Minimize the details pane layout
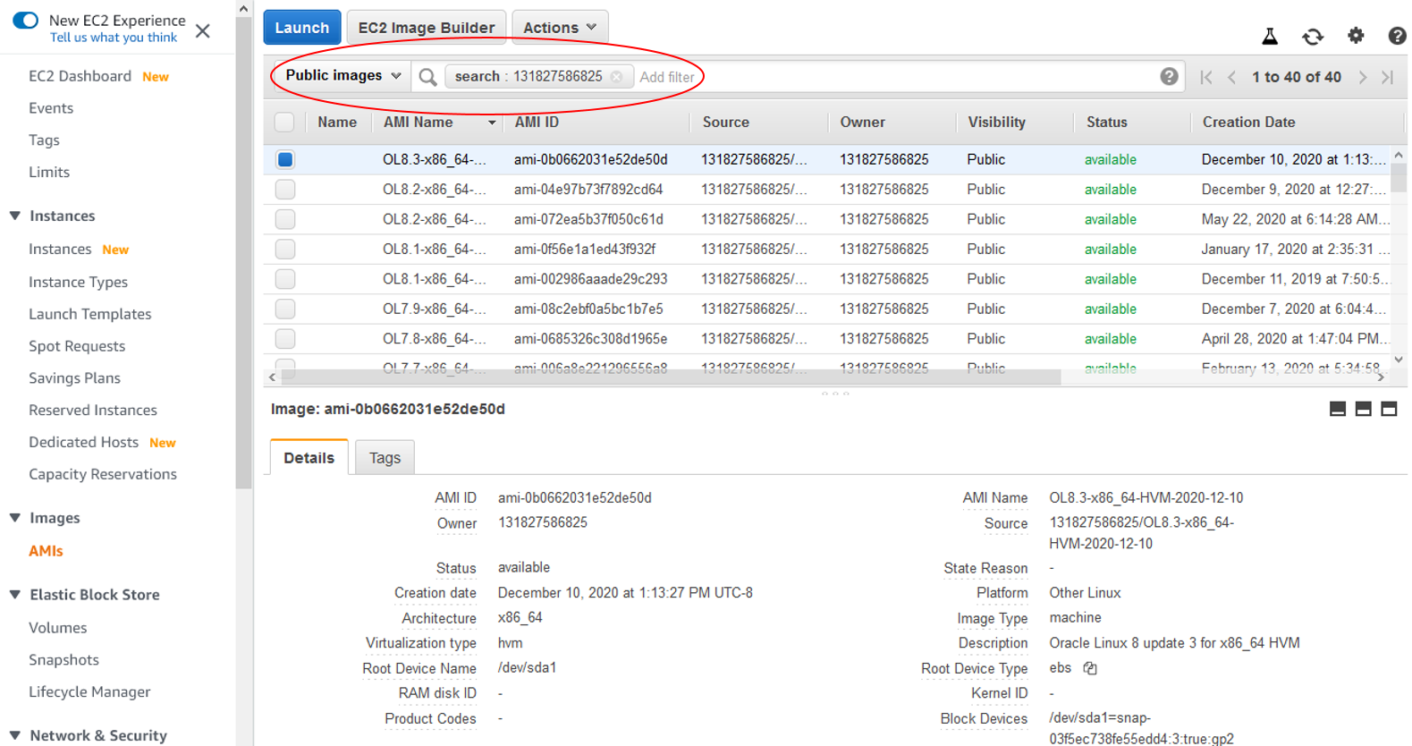This screenshot has width=1412, height=746. (1338, 409)
